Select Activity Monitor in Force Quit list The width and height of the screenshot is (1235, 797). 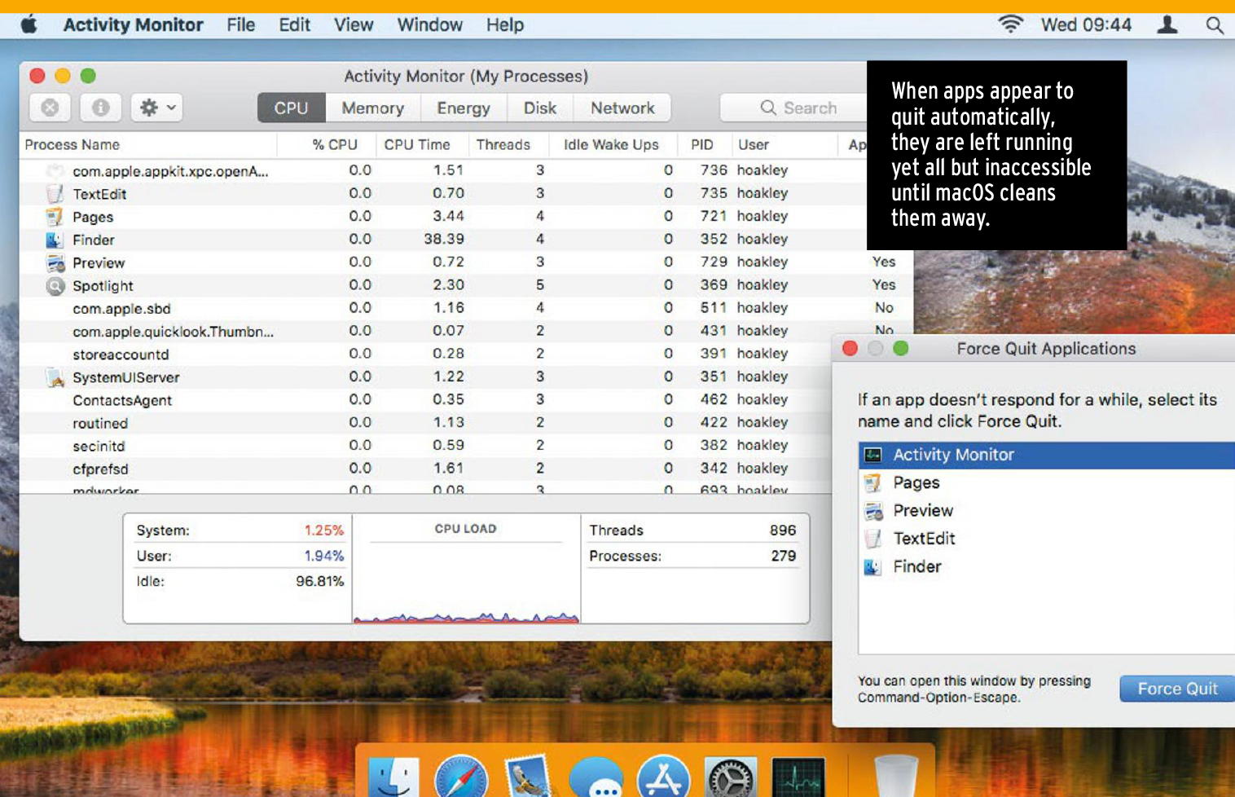(x=1047, y=455)
